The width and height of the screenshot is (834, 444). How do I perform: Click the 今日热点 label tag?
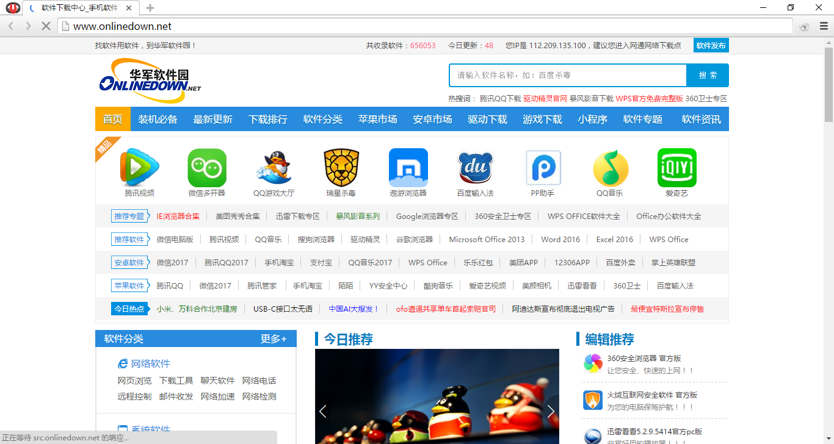point(129,309)
